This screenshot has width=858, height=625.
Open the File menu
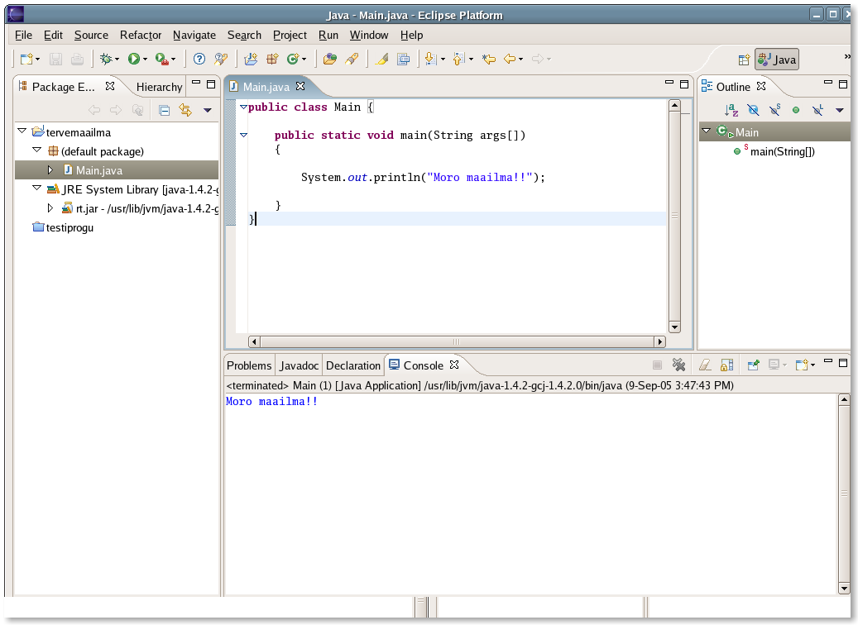23,35
